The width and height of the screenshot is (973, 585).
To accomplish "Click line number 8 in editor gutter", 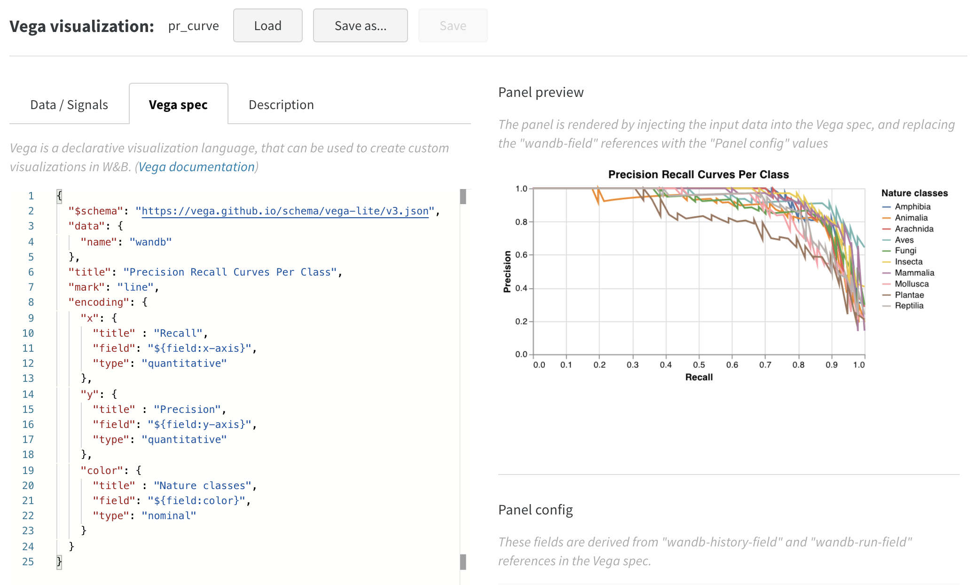I will pos(31,302).
